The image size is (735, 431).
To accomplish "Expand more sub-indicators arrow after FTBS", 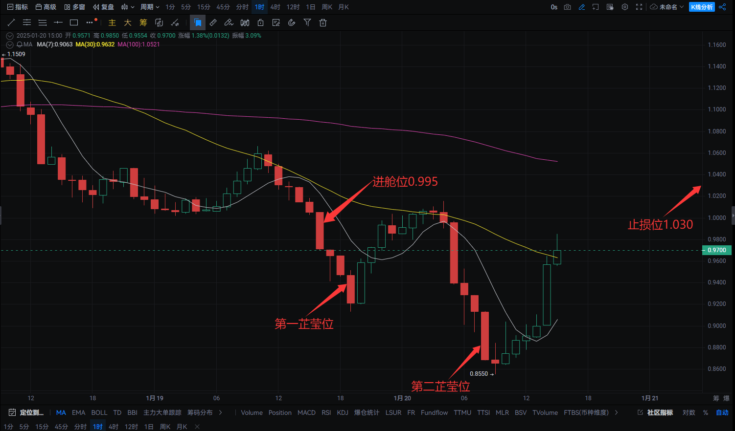I will [x=617, y=413].
